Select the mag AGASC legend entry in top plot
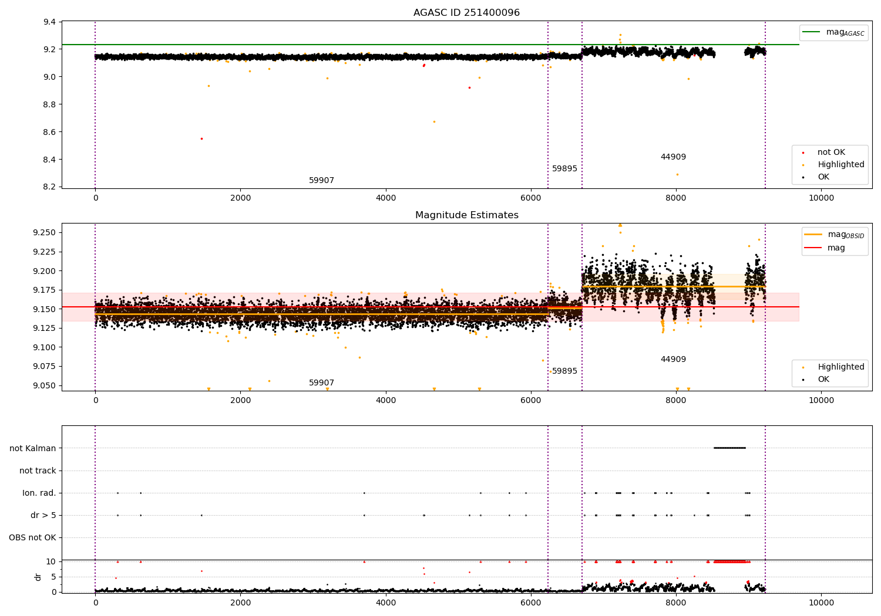The image size is (881, 616). (x=833, y=32)
